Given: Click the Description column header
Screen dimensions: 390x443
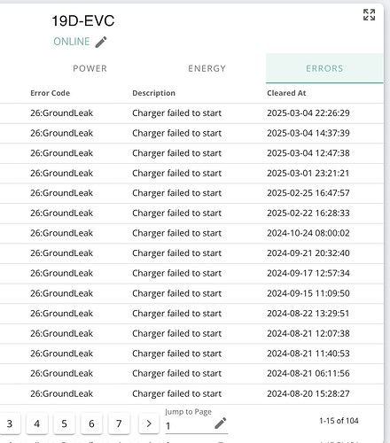Looking at the screenshot, I should pos(153,93).
